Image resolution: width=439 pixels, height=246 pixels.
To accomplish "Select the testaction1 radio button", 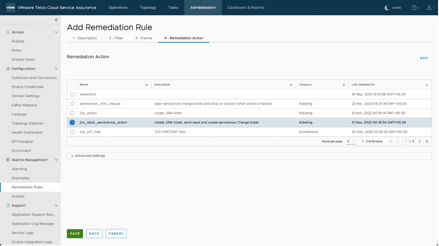I will [72, 94].
